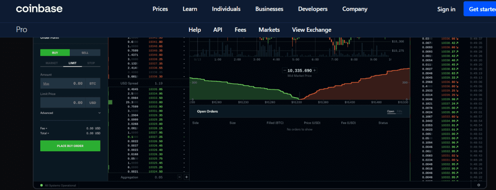Image resolution: width=496 pixels, height=190 pixels.
Task: Select the BUY toggle in order form
Action: 55,53
